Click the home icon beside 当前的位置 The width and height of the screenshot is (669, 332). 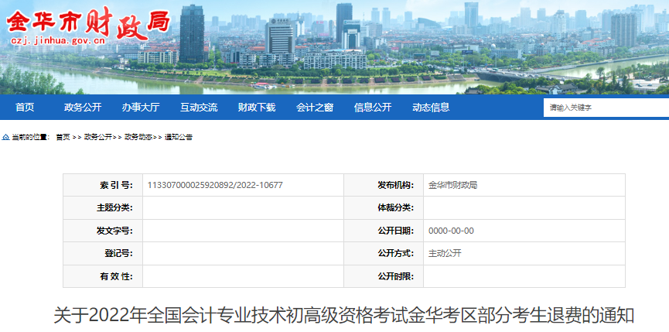(6, 137)
